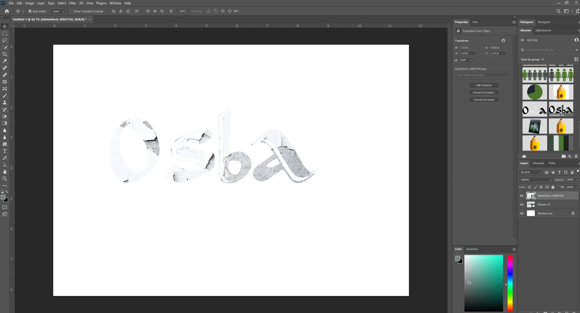Click the rainbow hue slider in Color panel
The image size is (580, 313).
tap(510, 282)
